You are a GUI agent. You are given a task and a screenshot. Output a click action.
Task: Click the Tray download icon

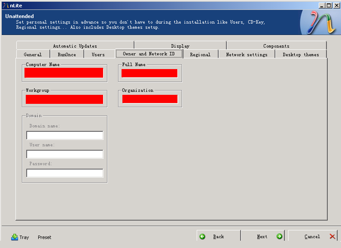point(15,237)
